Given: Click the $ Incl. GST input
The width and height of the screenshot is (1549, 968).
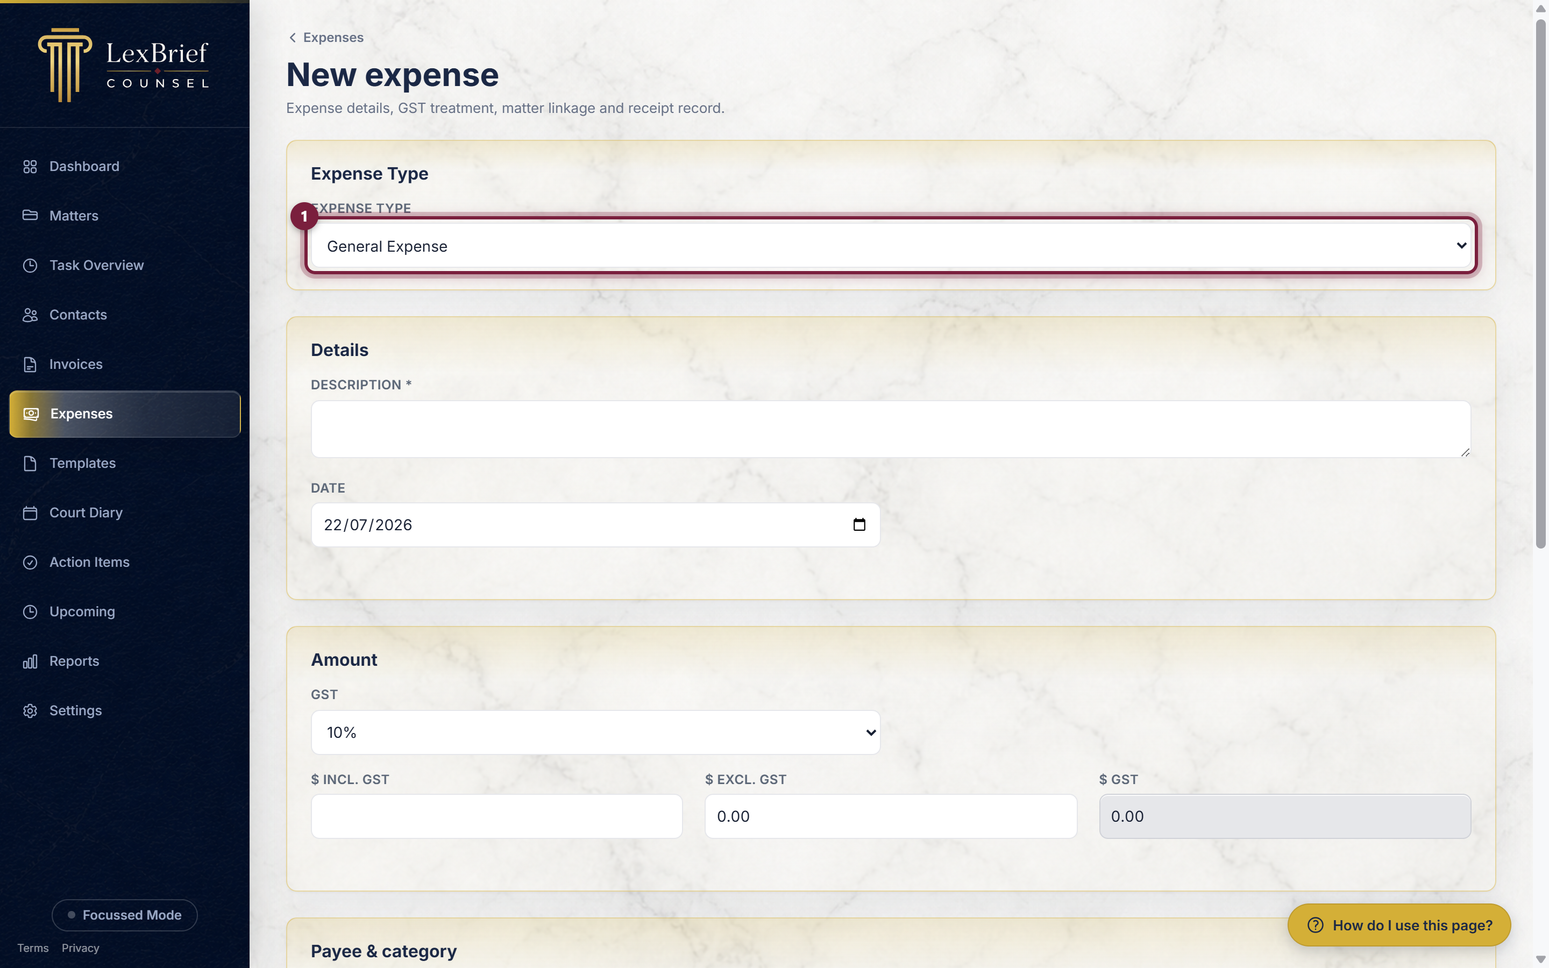Looking at the screenshot, I should pyautogui.click(x=497, y=816).
